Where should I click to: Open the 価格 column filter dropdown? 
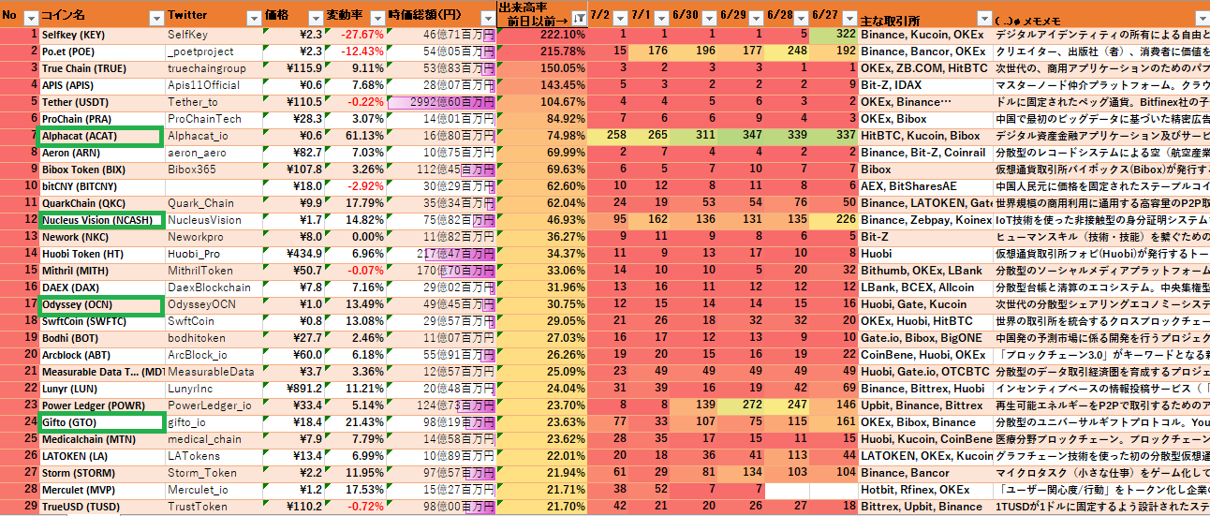click(x=314, y=19)
